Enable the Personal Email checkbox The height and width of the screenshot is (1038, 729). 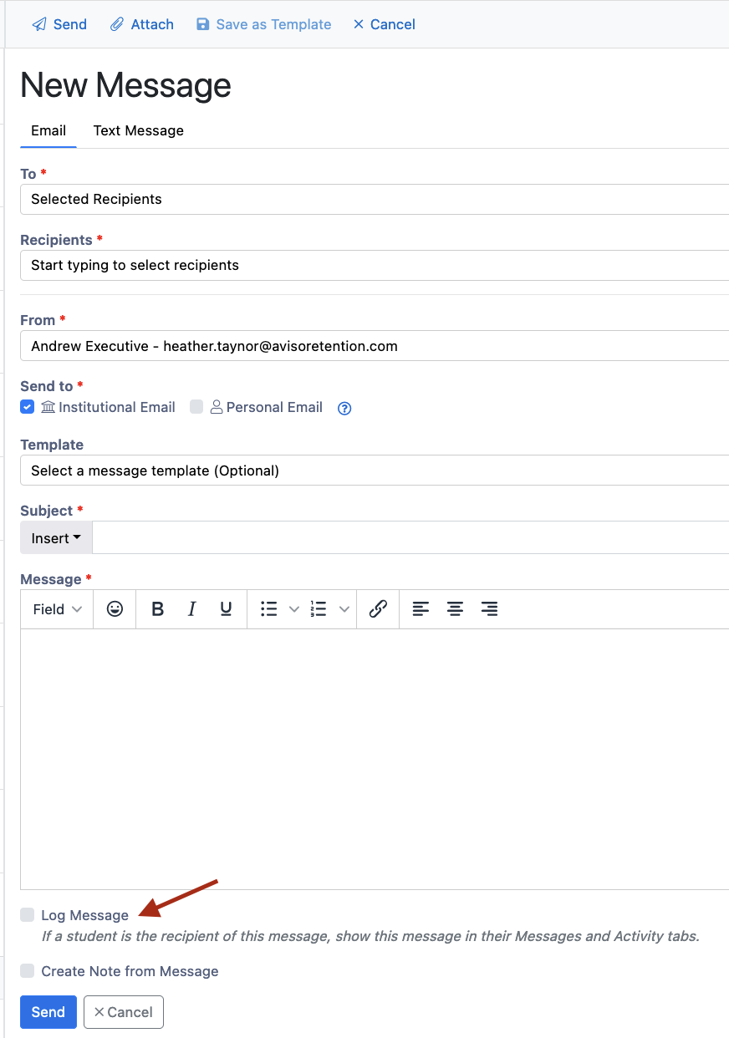click(x=196, y=407)
